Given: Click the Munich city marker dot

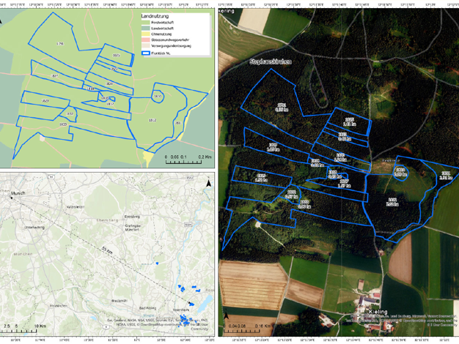Looking at the screenshot, I should coord(12,198).
